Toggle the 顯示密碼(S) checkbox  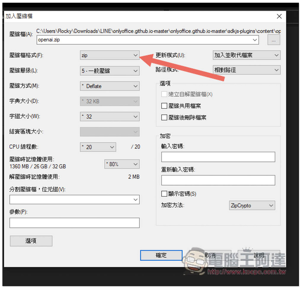pyautogui.click(x=164, y=193)
